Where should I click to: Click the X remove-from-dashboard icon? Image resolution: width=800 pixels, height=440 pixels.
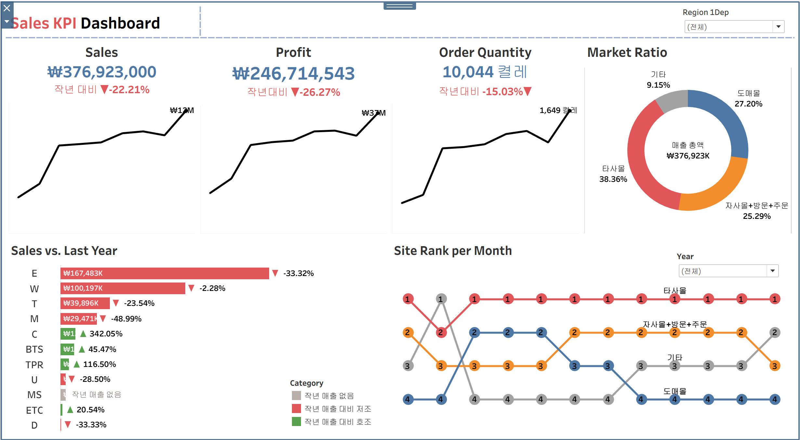7,8
